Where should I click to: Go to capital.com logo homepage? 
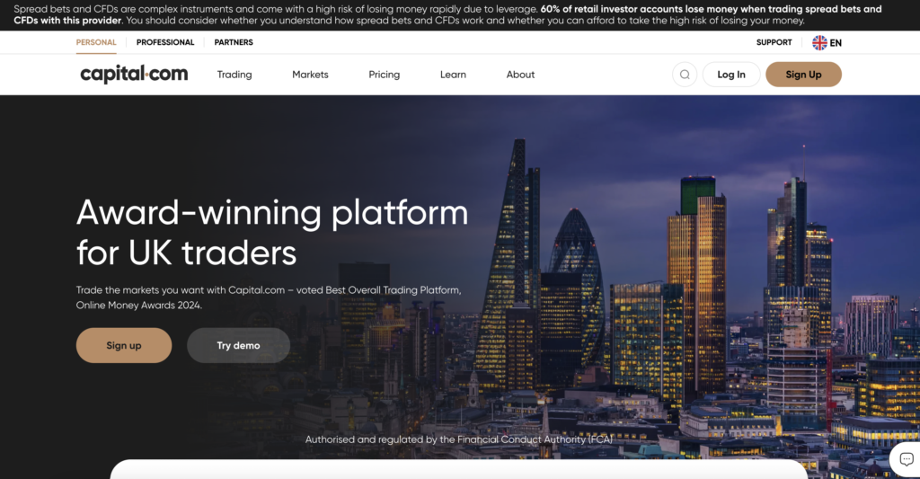coord(134,74)
